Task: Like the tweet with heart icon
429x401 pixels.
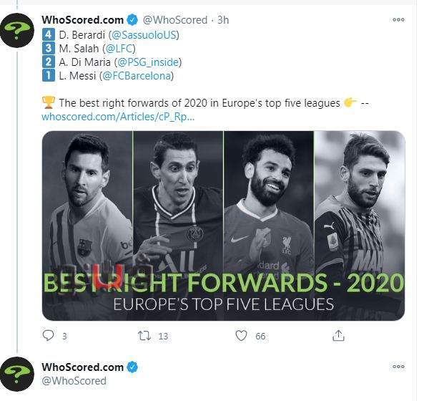Action: click(241, 336)
